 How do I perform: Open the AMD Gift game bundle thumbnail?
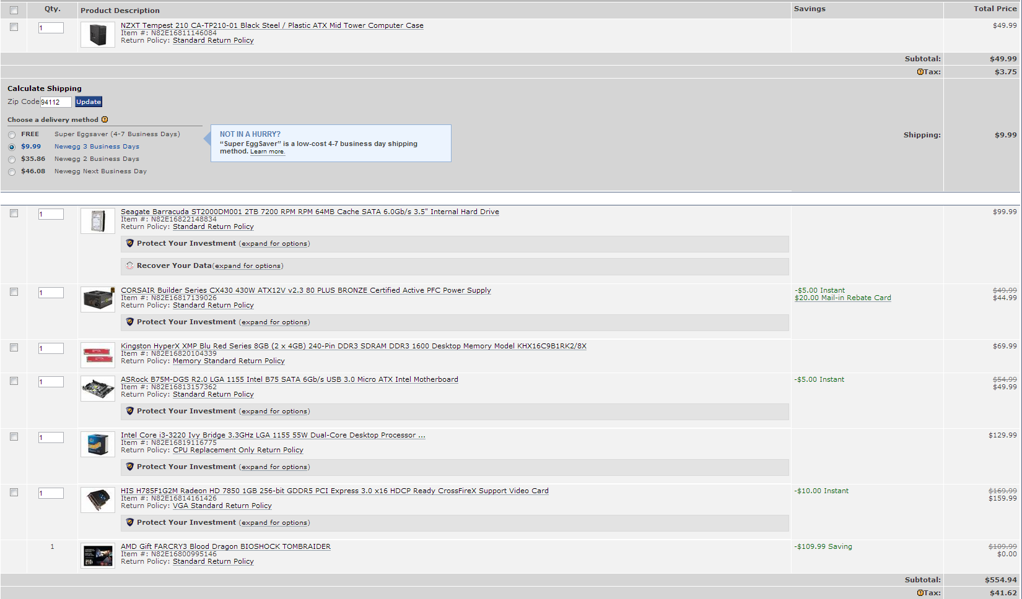click(x=98, y=556)
